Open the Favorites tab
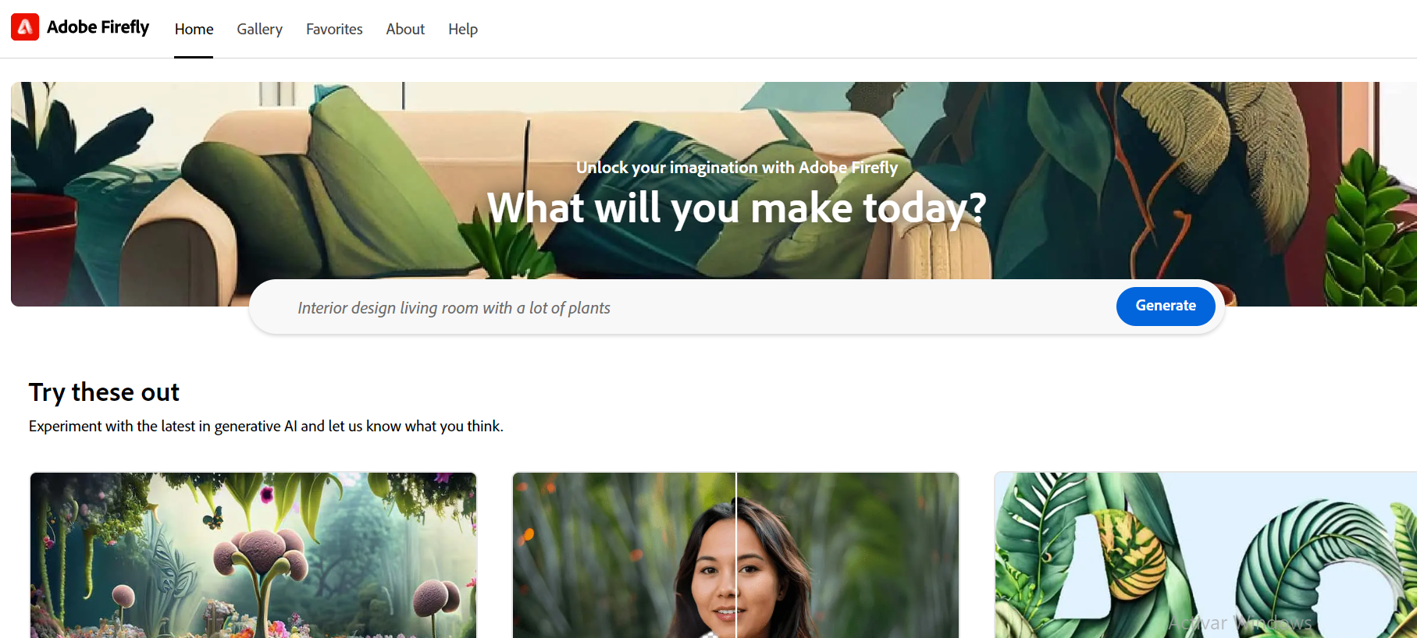 [334, 29]
